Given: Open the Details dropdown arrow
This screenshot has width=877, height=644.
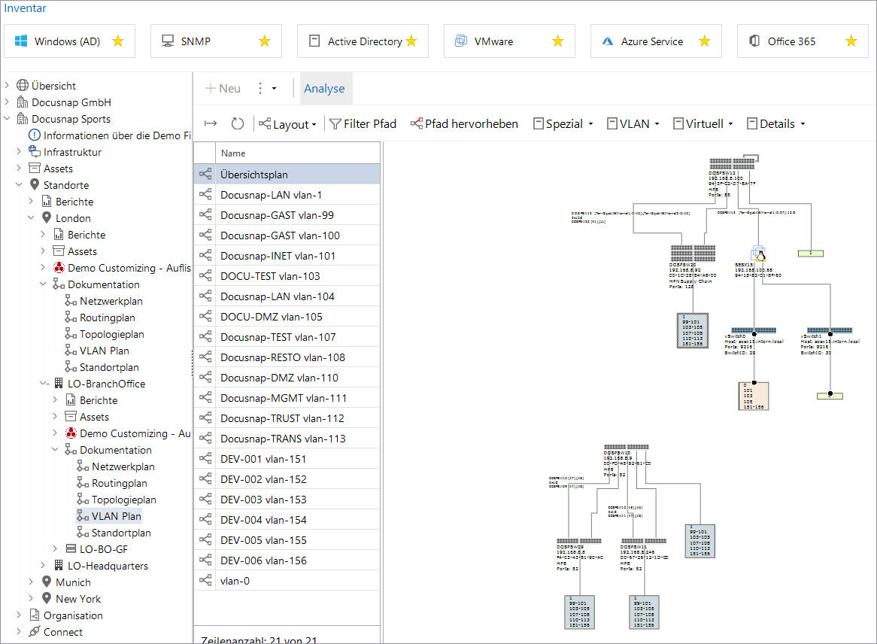Looking at the screenshot, I should [x=803, y=124].
